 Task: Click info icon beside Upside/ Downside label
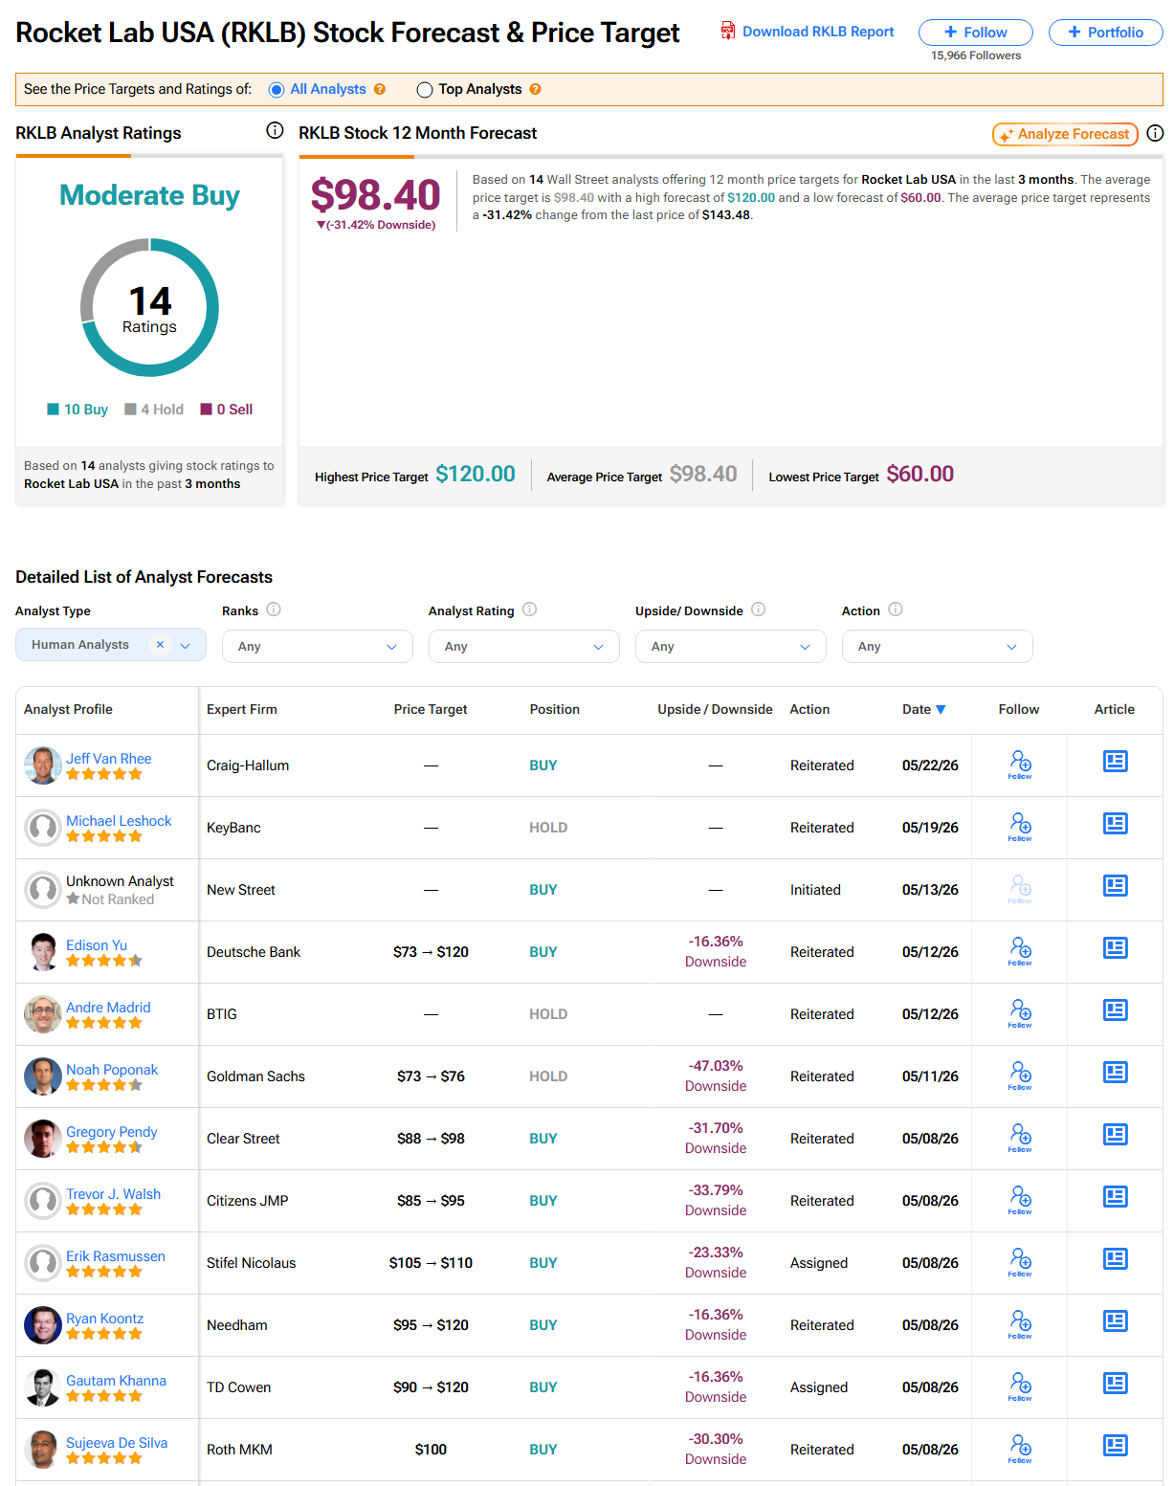click(x=758, y=610)
